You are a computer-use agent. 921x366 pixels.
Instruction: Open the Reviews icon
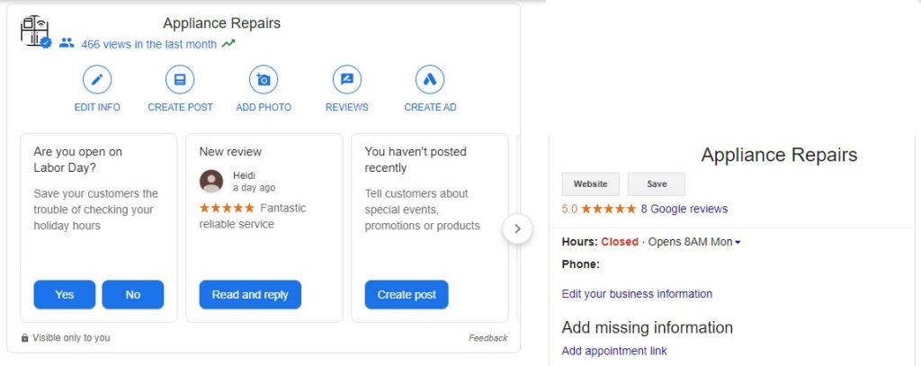(346, 80)
